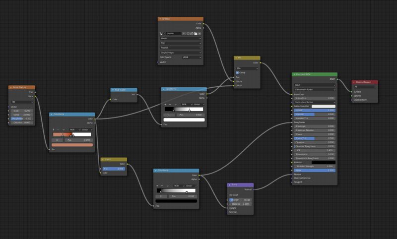Click the Fac slider in the Invert node
This screenshot has width=397, height=239.
tap(114, 169)
